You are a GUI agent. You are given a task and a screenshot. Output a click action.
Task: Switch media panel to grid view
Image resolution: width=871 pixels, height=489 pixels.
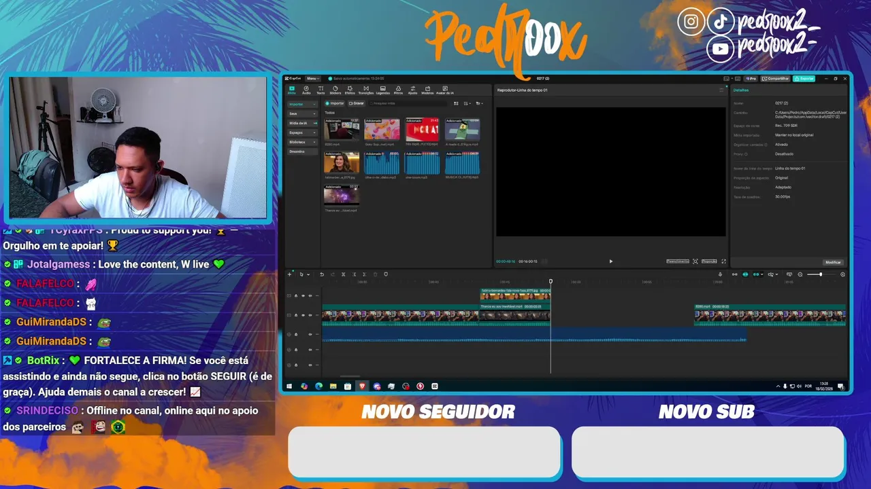point(456,103)
